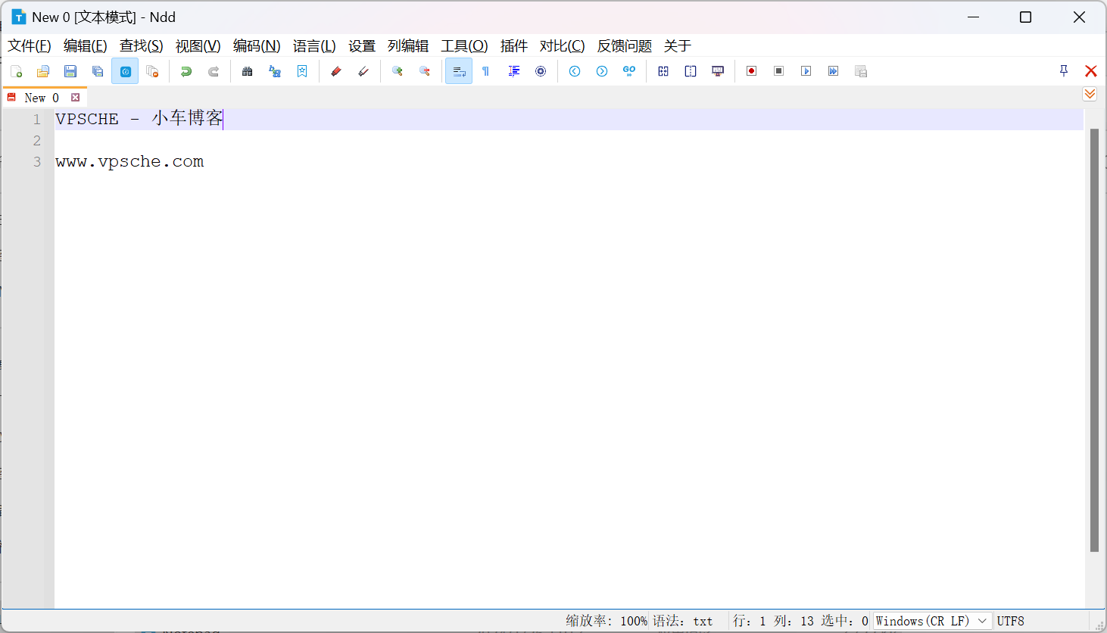Open the 关于 menu
Screen dimensions: 1107x633
[x=678, y=46]
